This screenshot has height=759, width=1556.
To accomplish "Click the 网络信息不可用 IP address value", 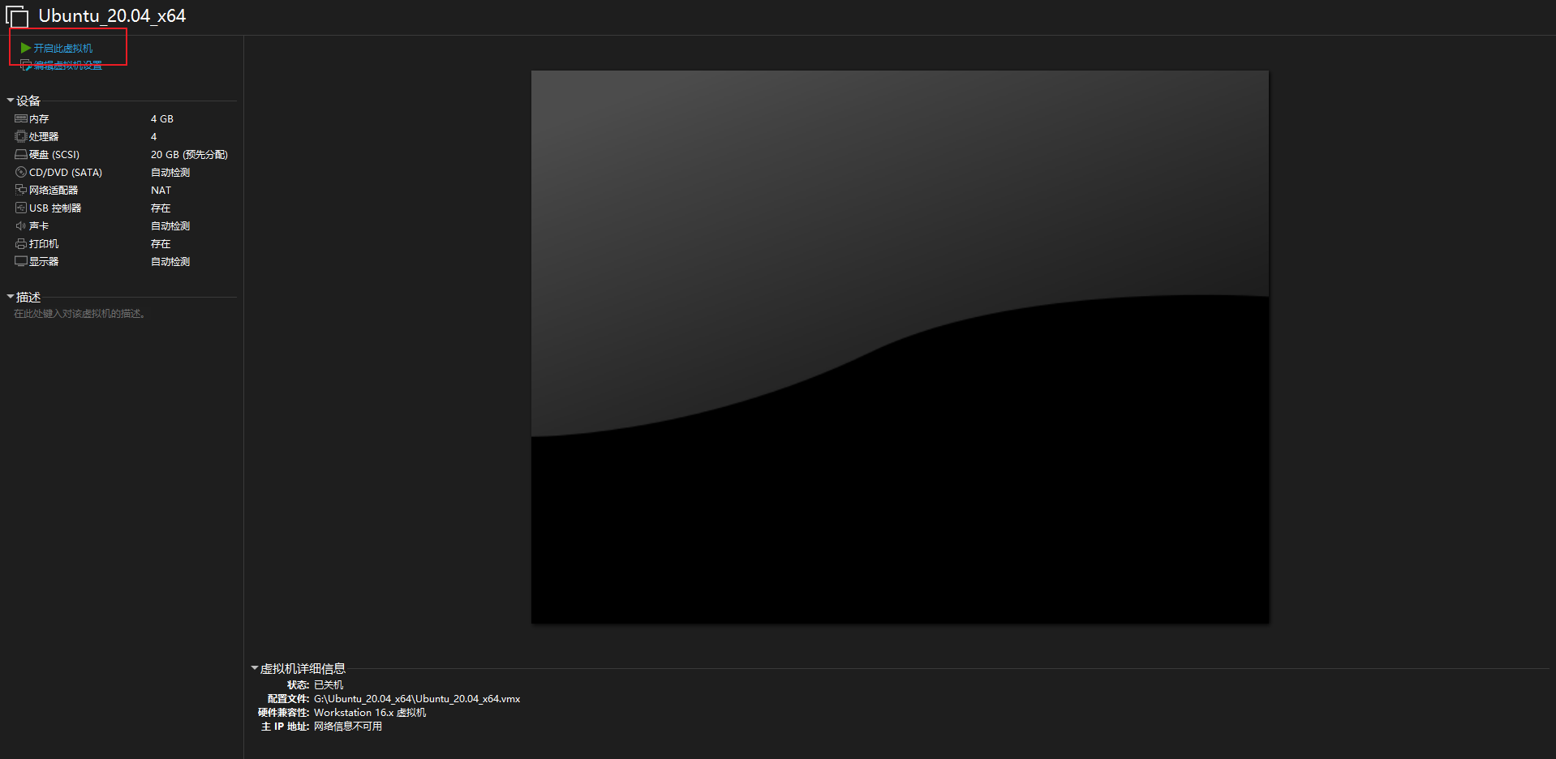I will coord(348,727).
